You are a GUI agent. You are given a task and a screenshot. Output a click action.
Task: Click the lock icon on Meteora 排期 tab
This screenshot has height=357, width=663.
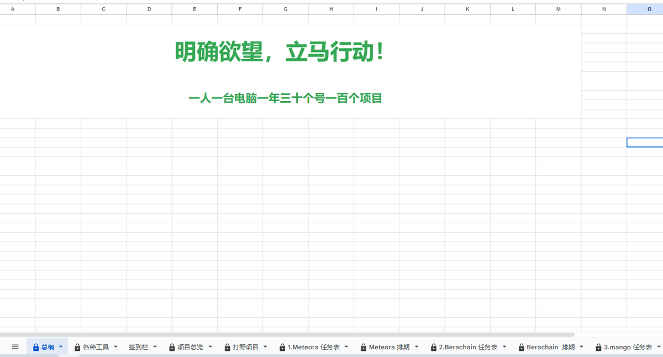(364, 347)
